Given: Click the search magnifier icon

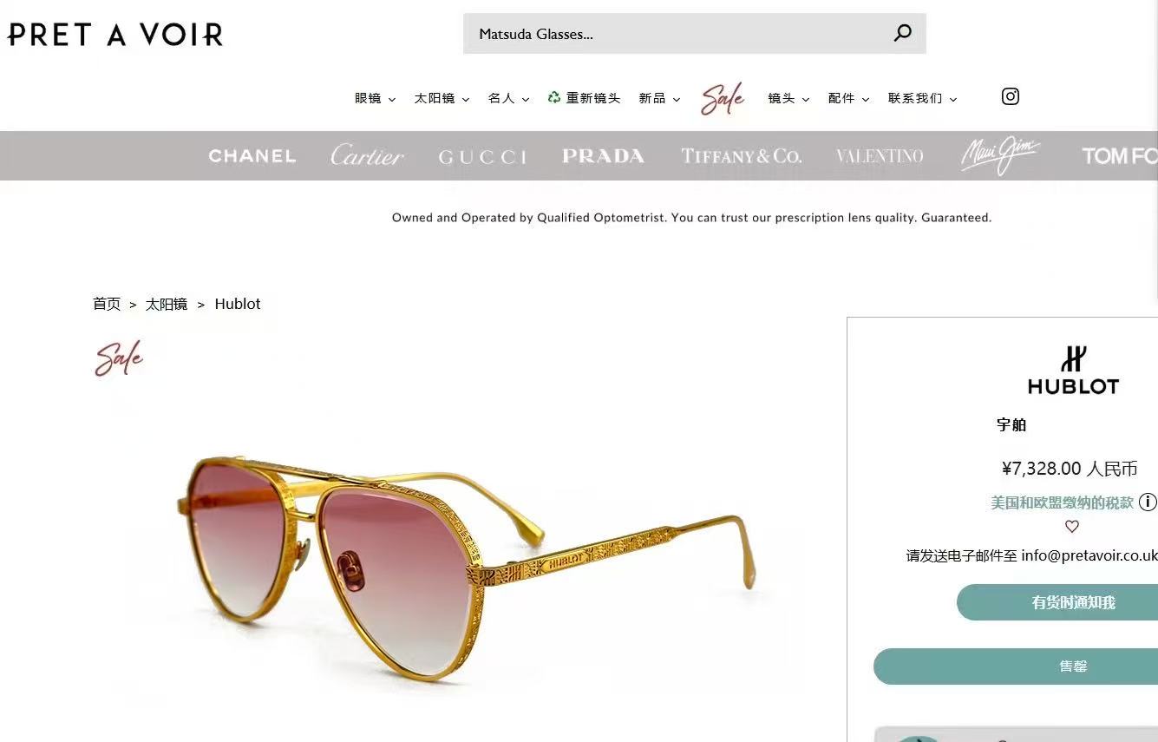Looking at the screenshot, I should point(903,33).
